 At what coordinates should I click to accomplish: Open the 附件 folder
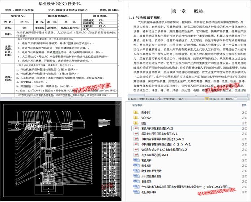[x=142, y=112]
